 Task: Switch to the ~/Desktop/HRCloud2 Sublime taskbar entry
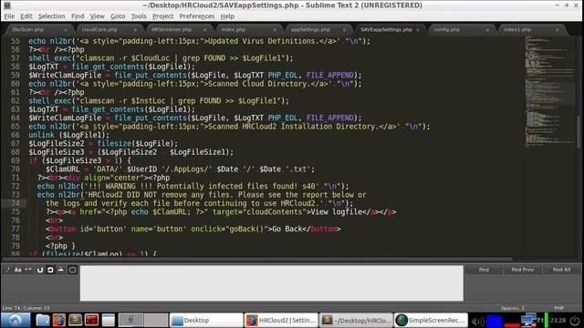[x=356, y=320]
